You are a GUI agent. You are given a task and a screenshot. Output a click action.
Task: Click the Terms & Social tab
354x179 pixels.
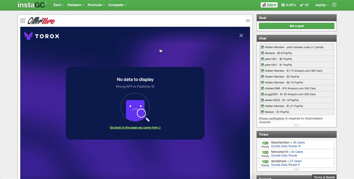[x=324, y=177]
